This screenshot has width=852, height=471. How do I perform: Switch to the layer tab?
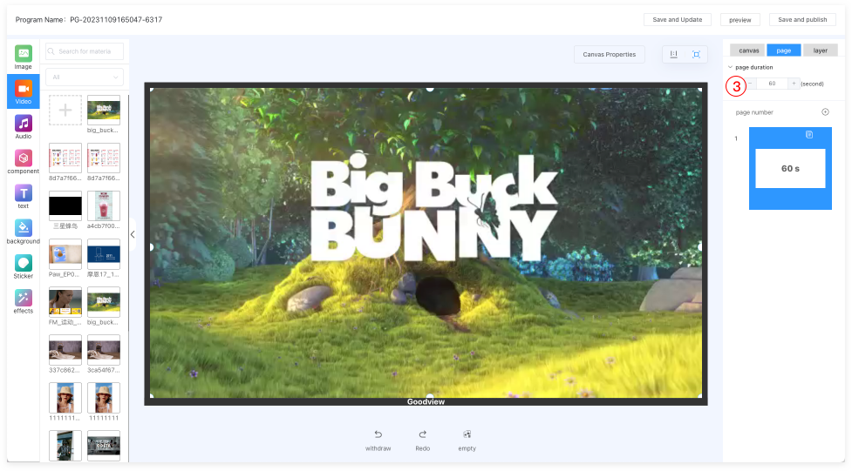tap(820, 50)
